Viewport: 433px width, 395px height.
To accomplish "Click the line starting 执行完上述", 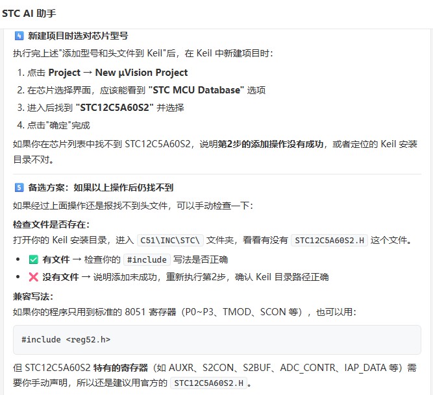I will point(143,53).
